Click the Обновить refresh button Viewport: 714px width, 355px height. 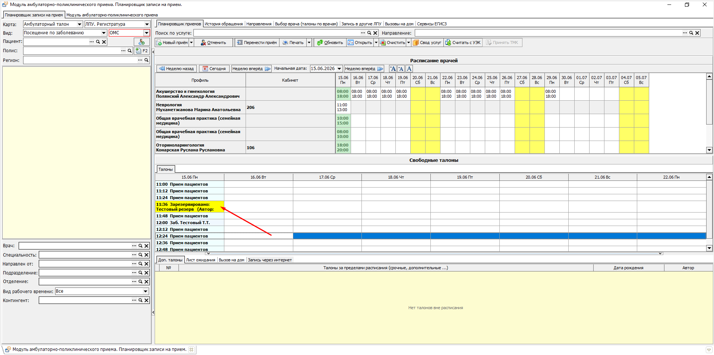330,43
